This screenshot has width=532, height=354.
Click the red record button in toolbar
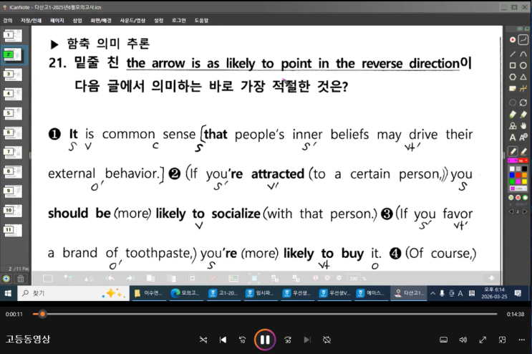pos(513,39)
